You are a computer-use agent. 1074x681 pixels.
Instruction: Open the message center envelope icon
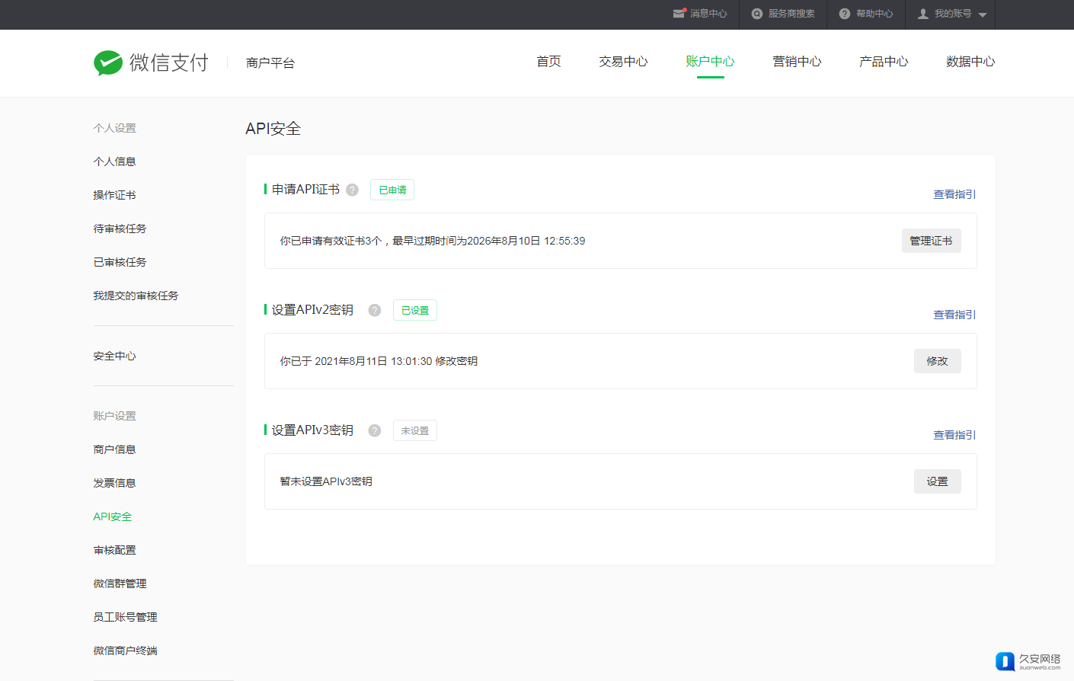679,14
